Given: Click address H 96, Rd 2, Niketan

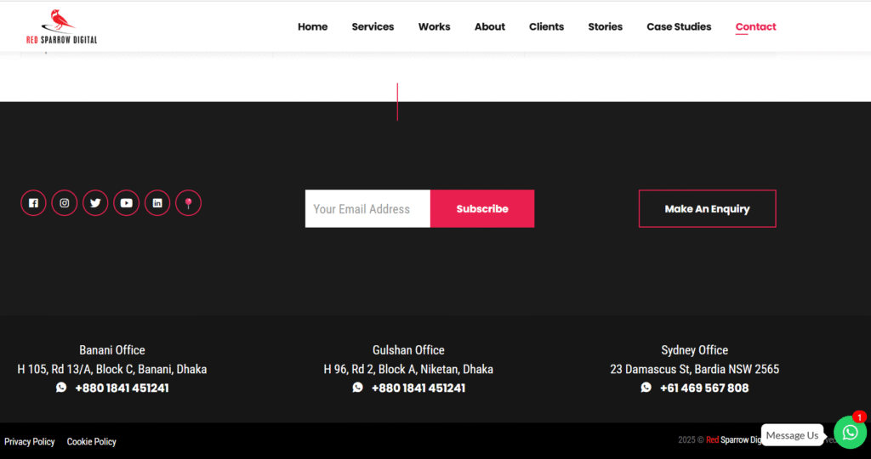Looking at the screenshot, I should (408, 369).
